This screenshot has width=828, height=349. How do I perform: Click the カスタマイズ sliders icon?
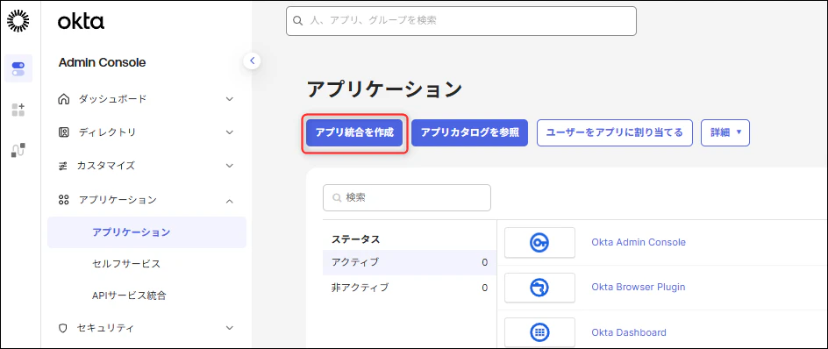[63, 167]
